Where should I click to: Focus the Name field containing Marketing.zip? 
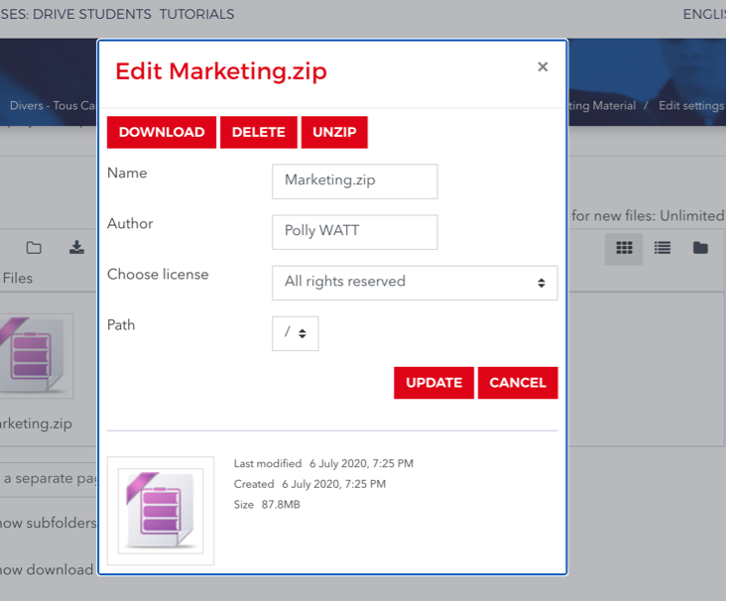point(354,181)
